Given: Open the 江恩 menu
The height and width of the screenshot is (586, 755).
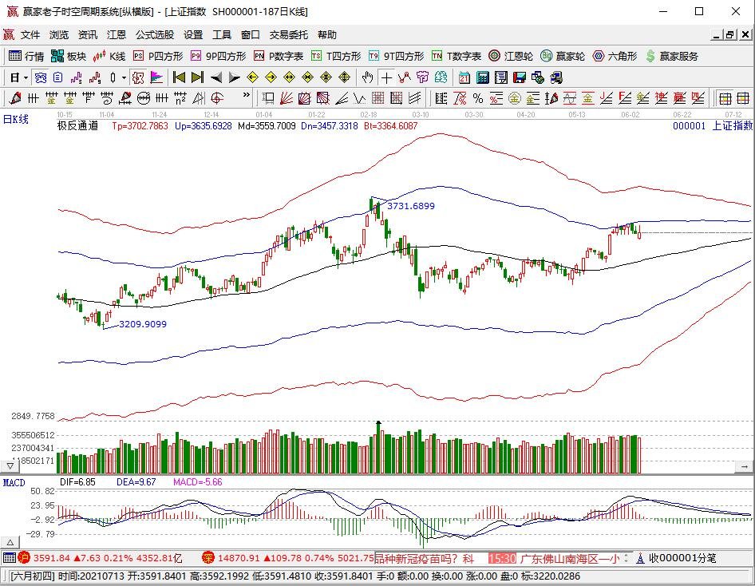Looking at the screenshot, I should click(x=117, y=34).
